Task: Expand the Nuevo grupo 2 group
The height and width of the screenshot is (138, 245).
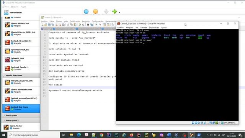Action: pyautogui.click(x=4, y=120)
